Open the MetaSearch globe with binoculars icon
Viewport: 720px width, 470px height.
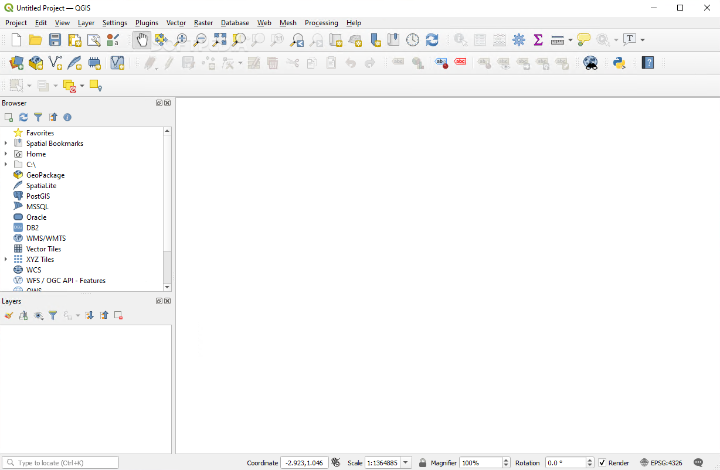pos(590,62)
